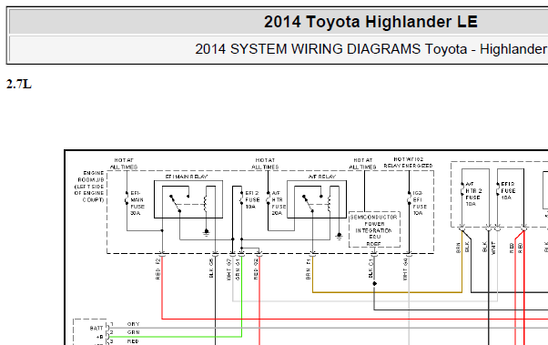548x345 pixels.
Task: Click the A/F HTR 2 fuse symbol
Action: tap(462, 189)
